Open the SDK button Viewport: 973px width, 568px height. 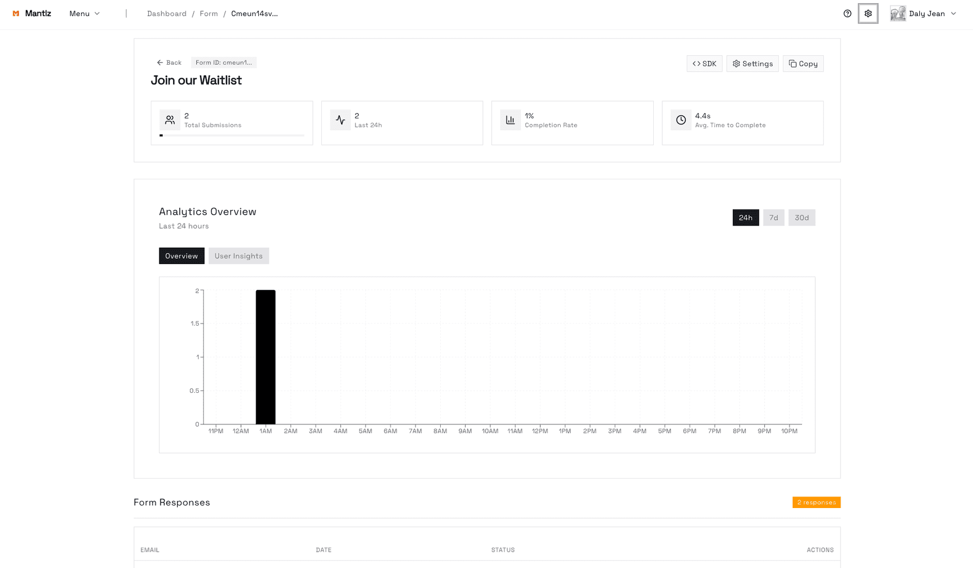(704, 64)
